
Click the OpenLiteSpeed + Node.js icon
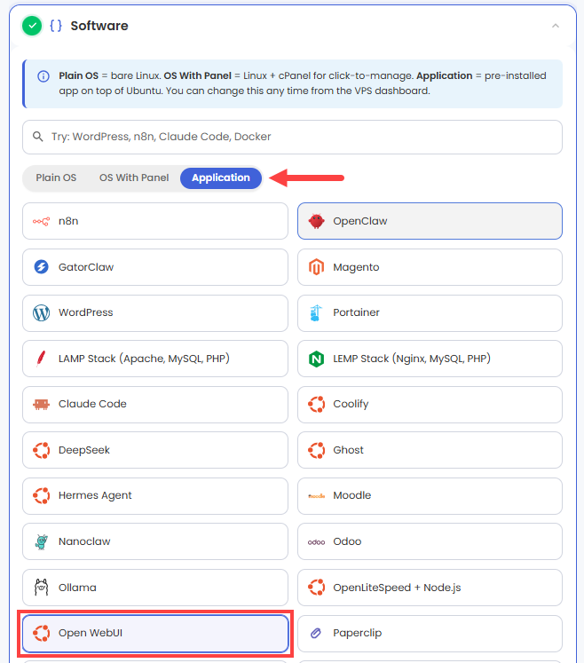(316, 588)
